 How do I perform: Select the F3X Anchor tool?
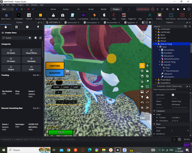pos(142,81)
